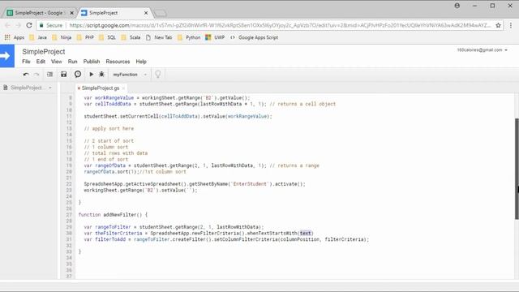Click the indent format icon
Viewport: 519px width, 292px height.
pos(49,75)
